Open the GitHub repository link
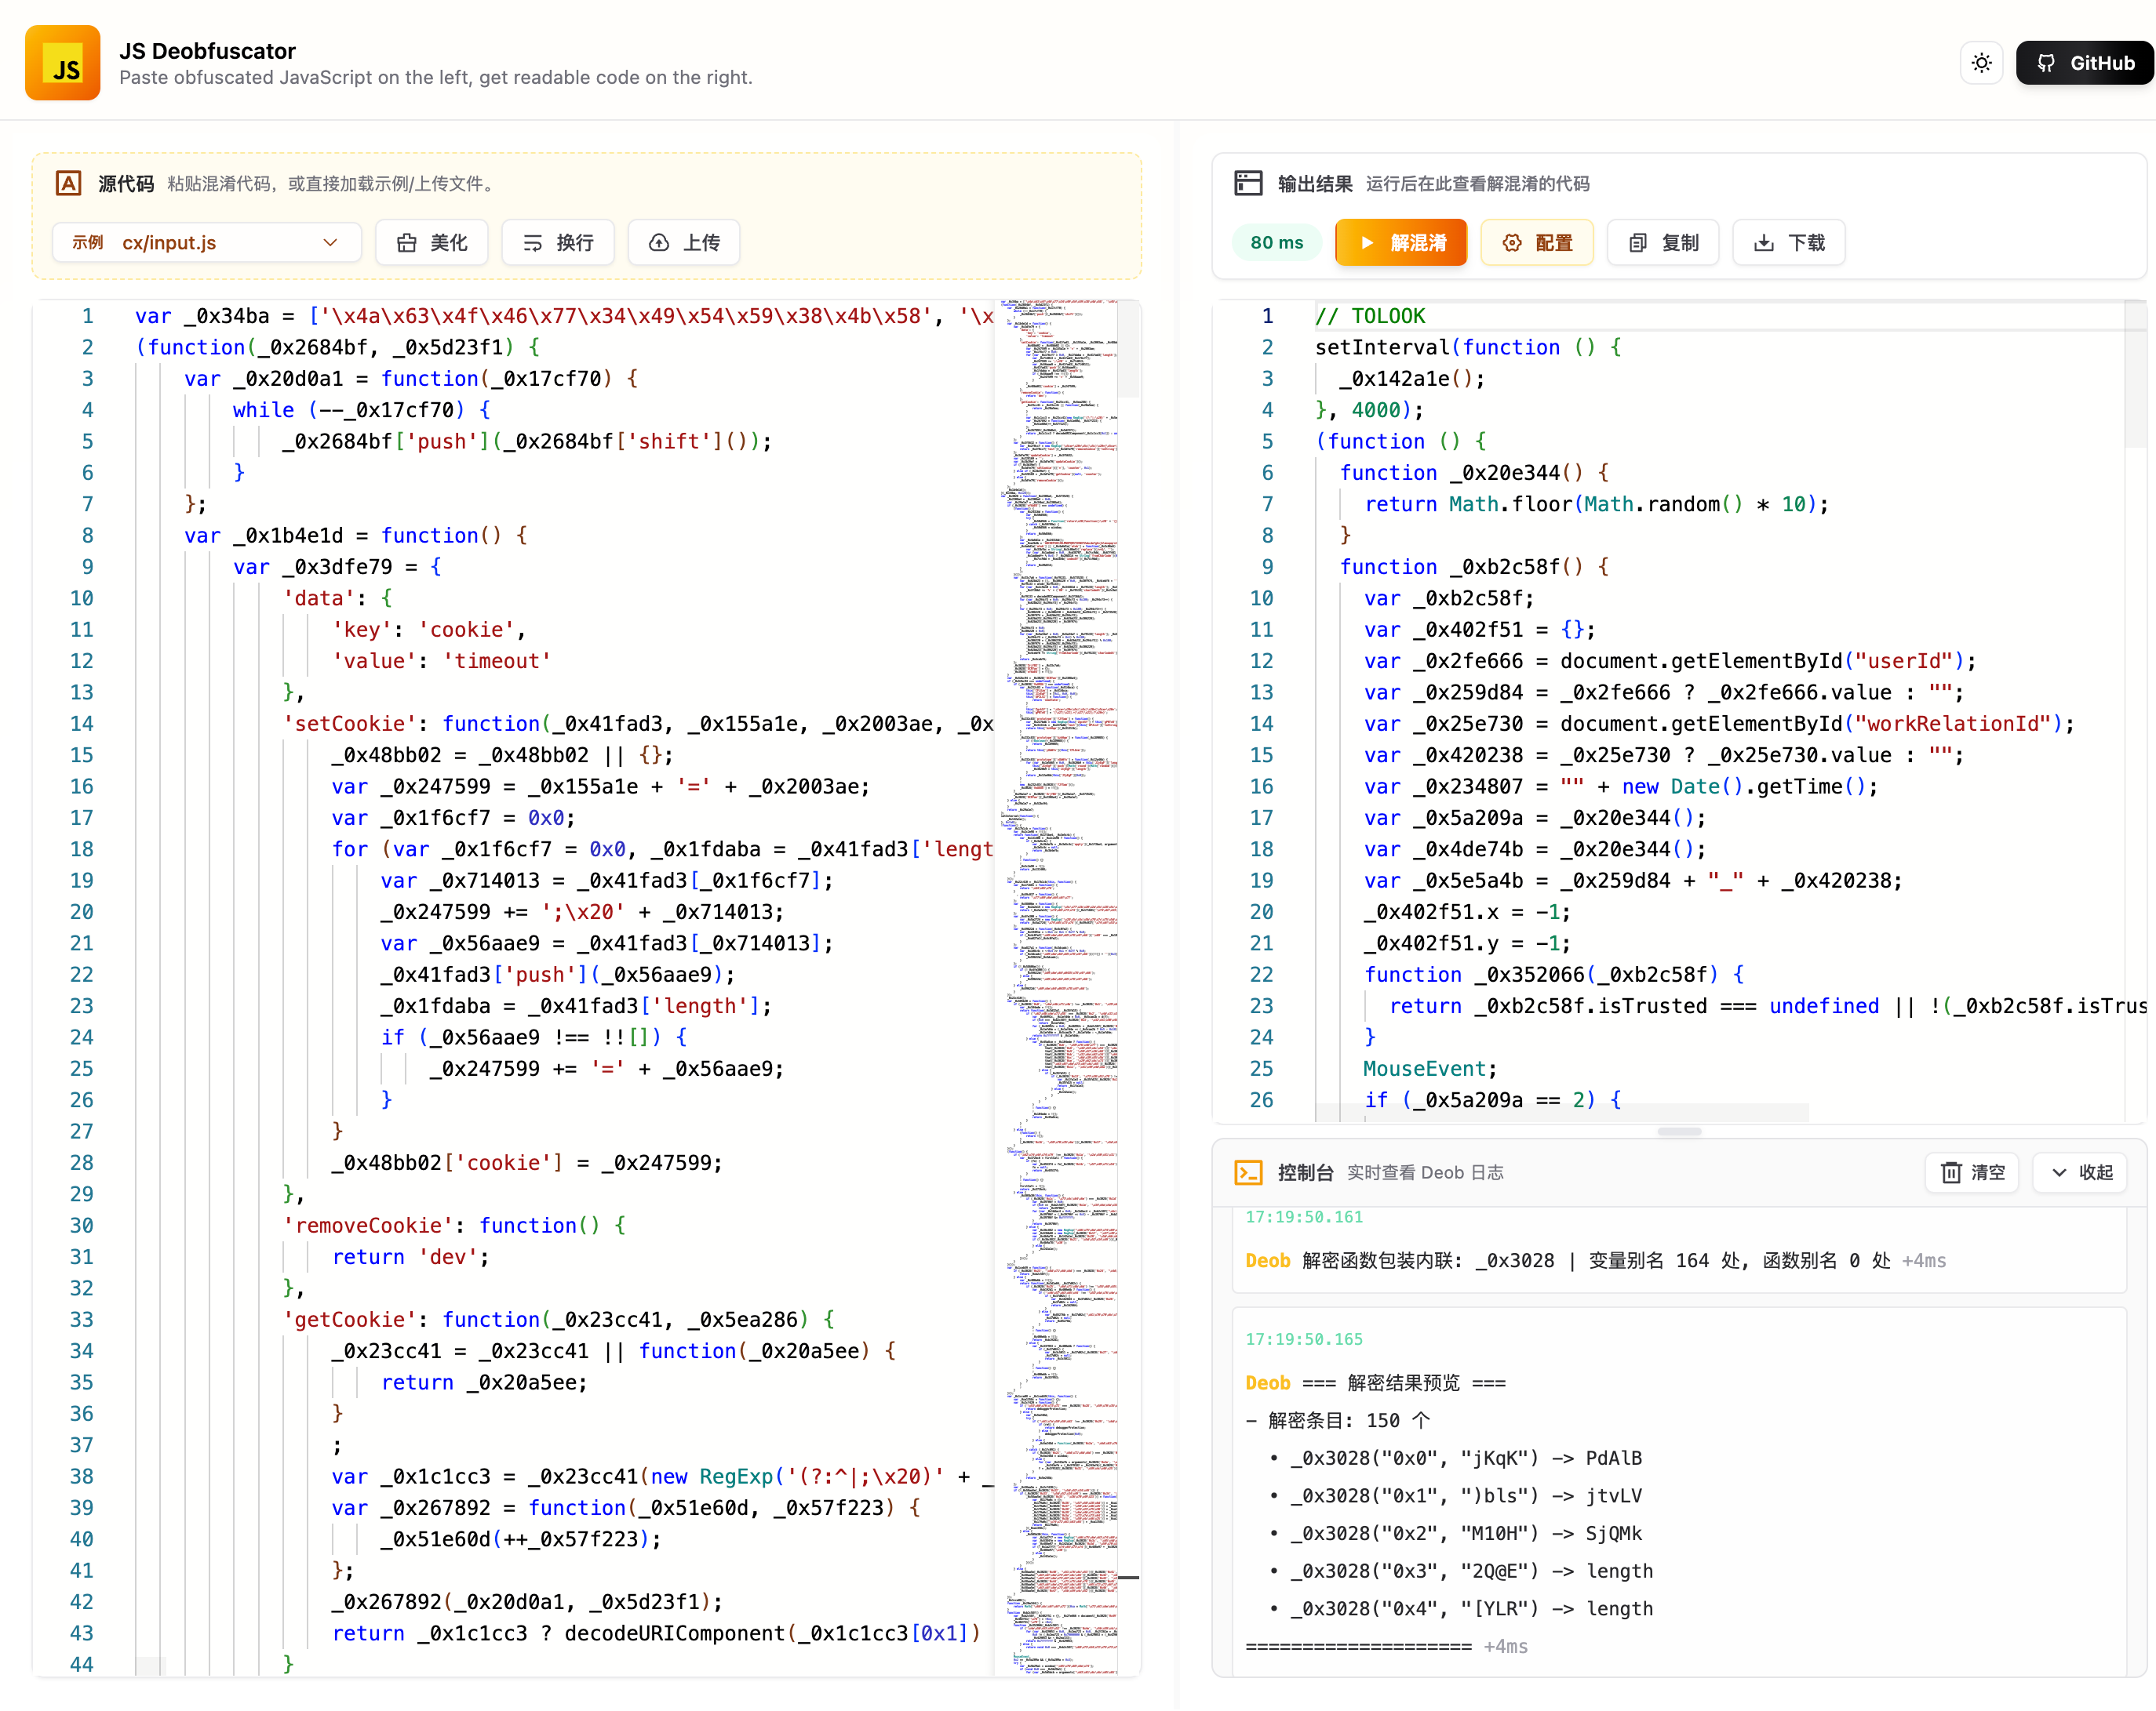 click(x=2085, y=62)
